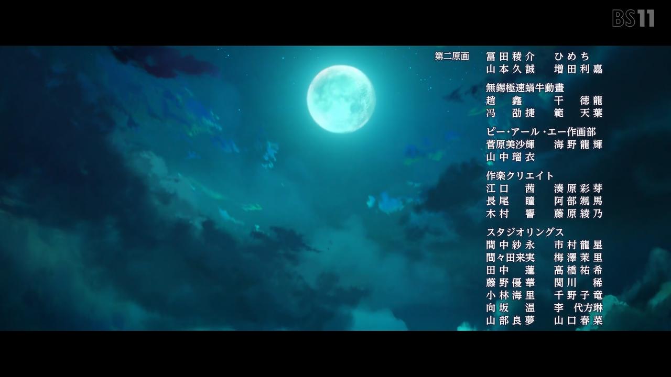671x377 pixels.
Task: Click the name '菅原美沙輝'
Action: (510, 145)
